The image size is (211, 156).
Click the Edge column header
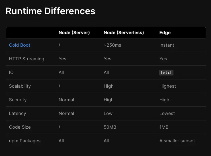tap(165, 32)
